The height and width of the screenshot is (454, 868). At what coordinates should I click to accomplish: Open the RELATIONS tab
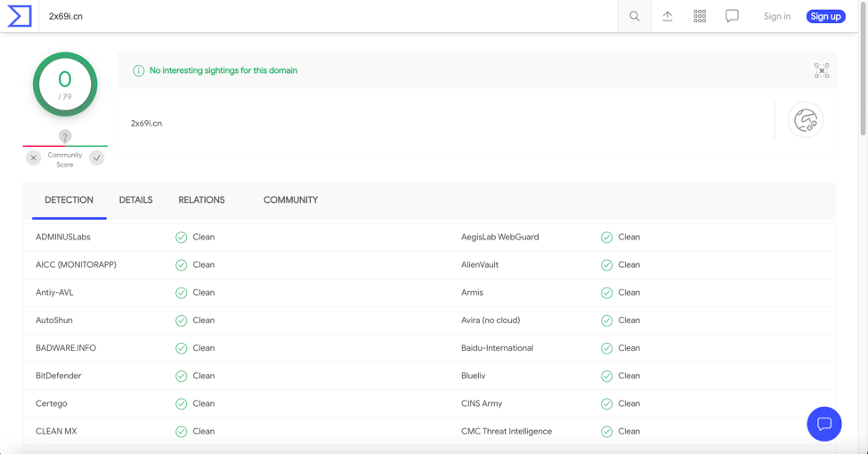(x=201, y=200)
